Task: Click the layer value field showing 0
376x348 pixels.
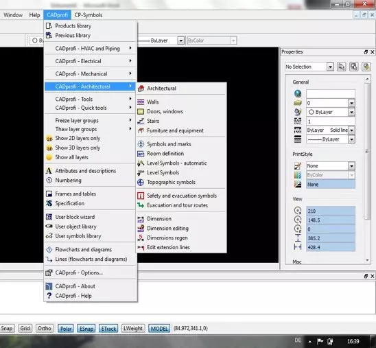Action: pyautogui.click(x=327, y=103)
